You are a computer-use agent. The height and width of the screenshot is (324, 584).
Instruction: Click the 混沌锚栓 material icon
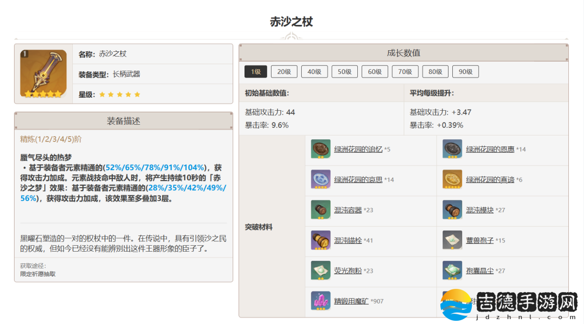pyautogui.click(x=321, y=240)
